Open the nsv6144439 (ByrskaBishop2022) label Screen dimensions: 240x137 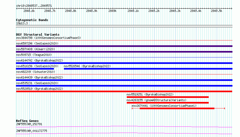click(40, 77)
